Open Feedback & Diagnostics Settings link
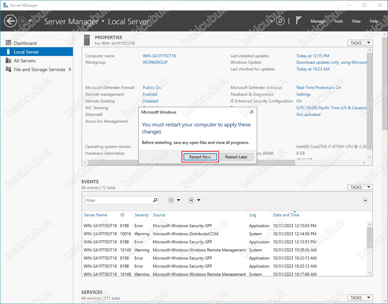The width and height of the screenshot is (388, 304). tap(304, 94)
